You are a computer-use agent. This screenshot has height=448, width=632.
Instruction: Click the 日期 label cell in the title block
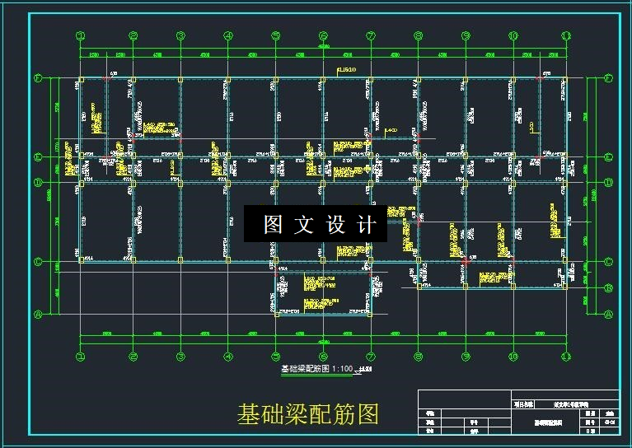tap(591, 431)
